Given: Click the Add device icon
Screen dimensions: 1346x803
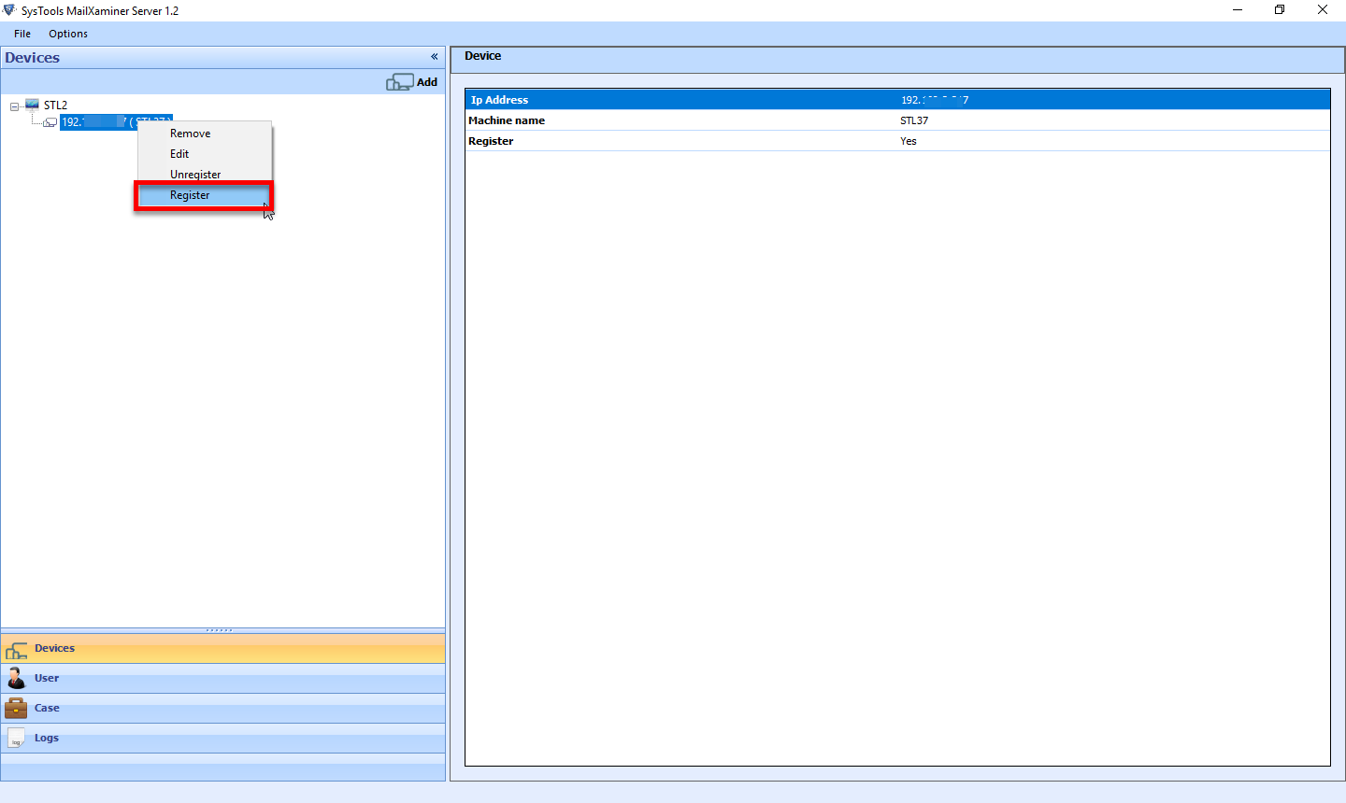Looking at the screenshot, I should pos(399,82).
